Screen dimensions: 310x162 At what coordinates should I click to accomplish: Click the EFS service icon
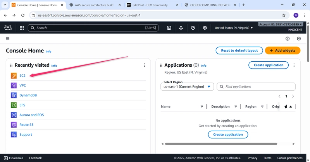tap(14, 105)
